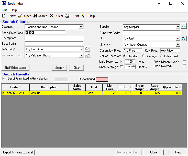188x156 pixels.
Task: Click the pink Discontinued color swatch
Action: (102, 79)
